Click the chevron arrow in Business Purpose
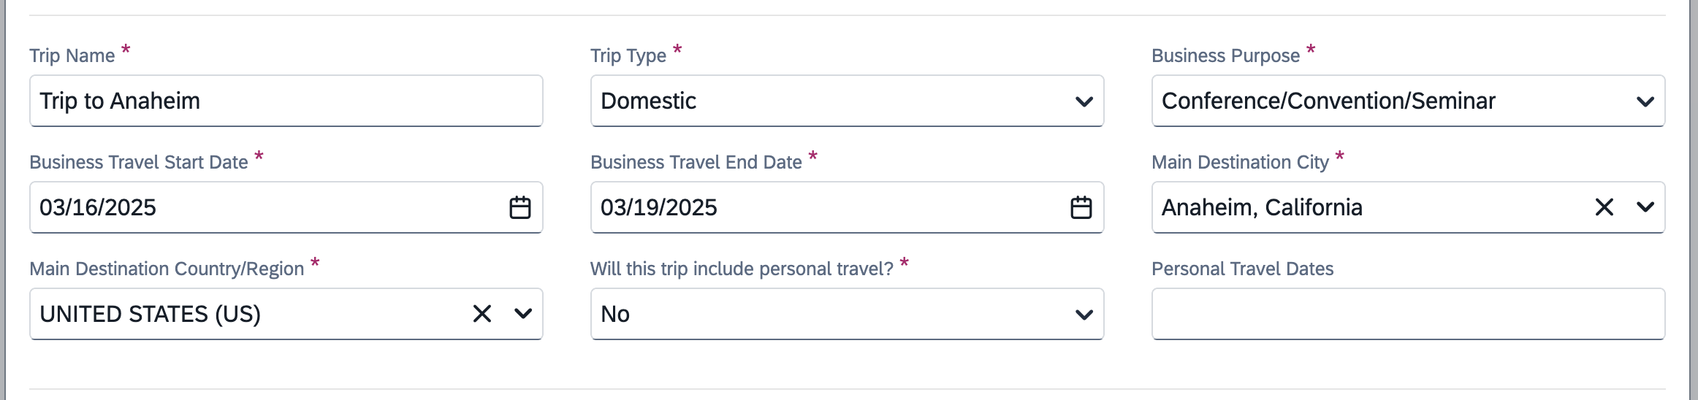The width and height of the screenshot is (1698, 400). pos(1645,101)
